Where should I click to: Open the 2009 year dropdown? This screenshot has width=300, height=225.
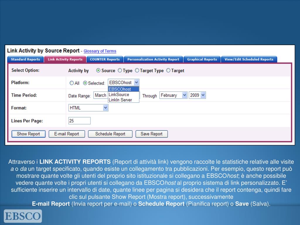click(x=197, y=95)
